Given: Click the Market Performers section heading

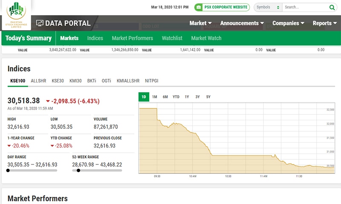Looking at the screenshot, I should coord(38,198).
